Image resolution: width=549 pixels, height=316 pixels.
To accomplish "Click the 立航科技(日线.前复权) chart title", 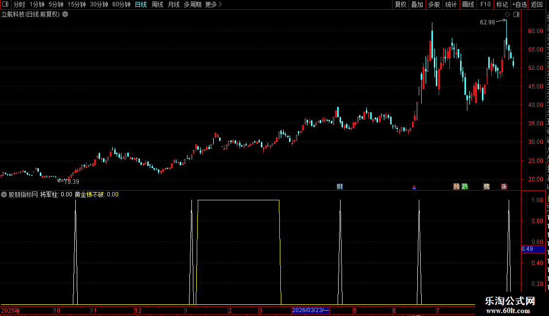I will [31, 15].
